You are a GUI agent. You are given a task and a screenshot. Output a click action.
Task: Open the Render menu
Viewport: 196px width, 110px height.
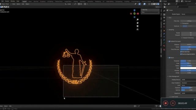7,1
